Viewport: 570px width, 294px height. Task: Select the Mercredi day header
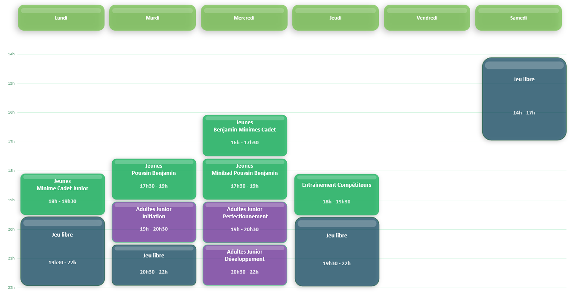(244, 18)
